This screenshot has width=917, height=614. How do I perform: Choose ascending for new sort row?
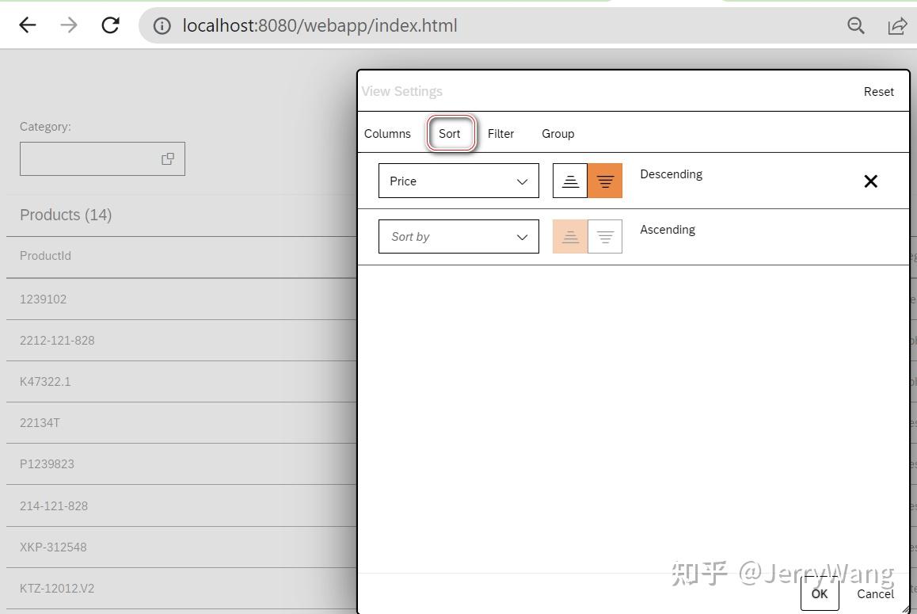click(570, 236)
